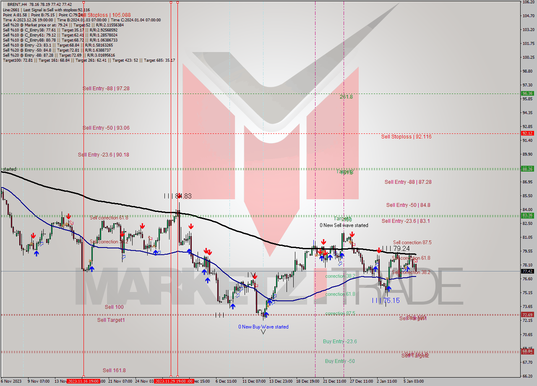The width and height of the screenshot is (537, 386).
Task: Click the 'Target100: 72.81' info line
Action: click(89, 60)
